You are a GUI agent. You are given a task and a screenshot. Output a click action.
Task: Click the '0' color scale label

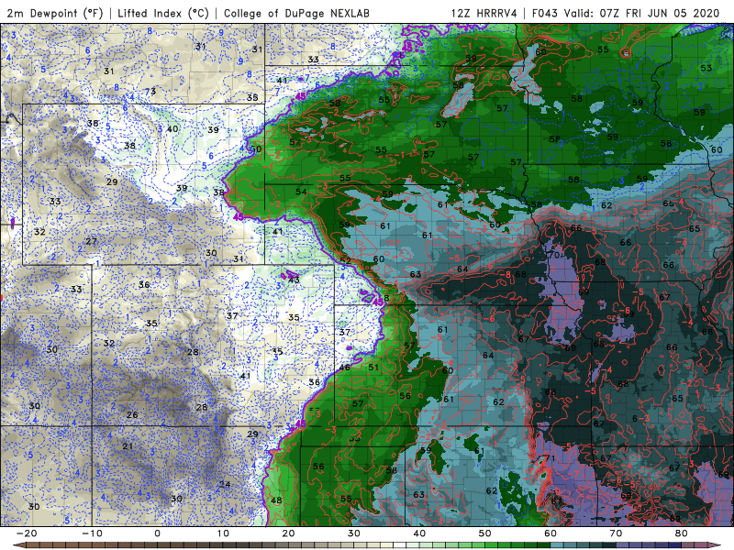tap(157, 533)
